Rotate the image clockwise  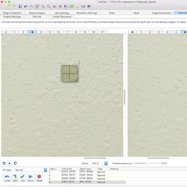[15, 163]
